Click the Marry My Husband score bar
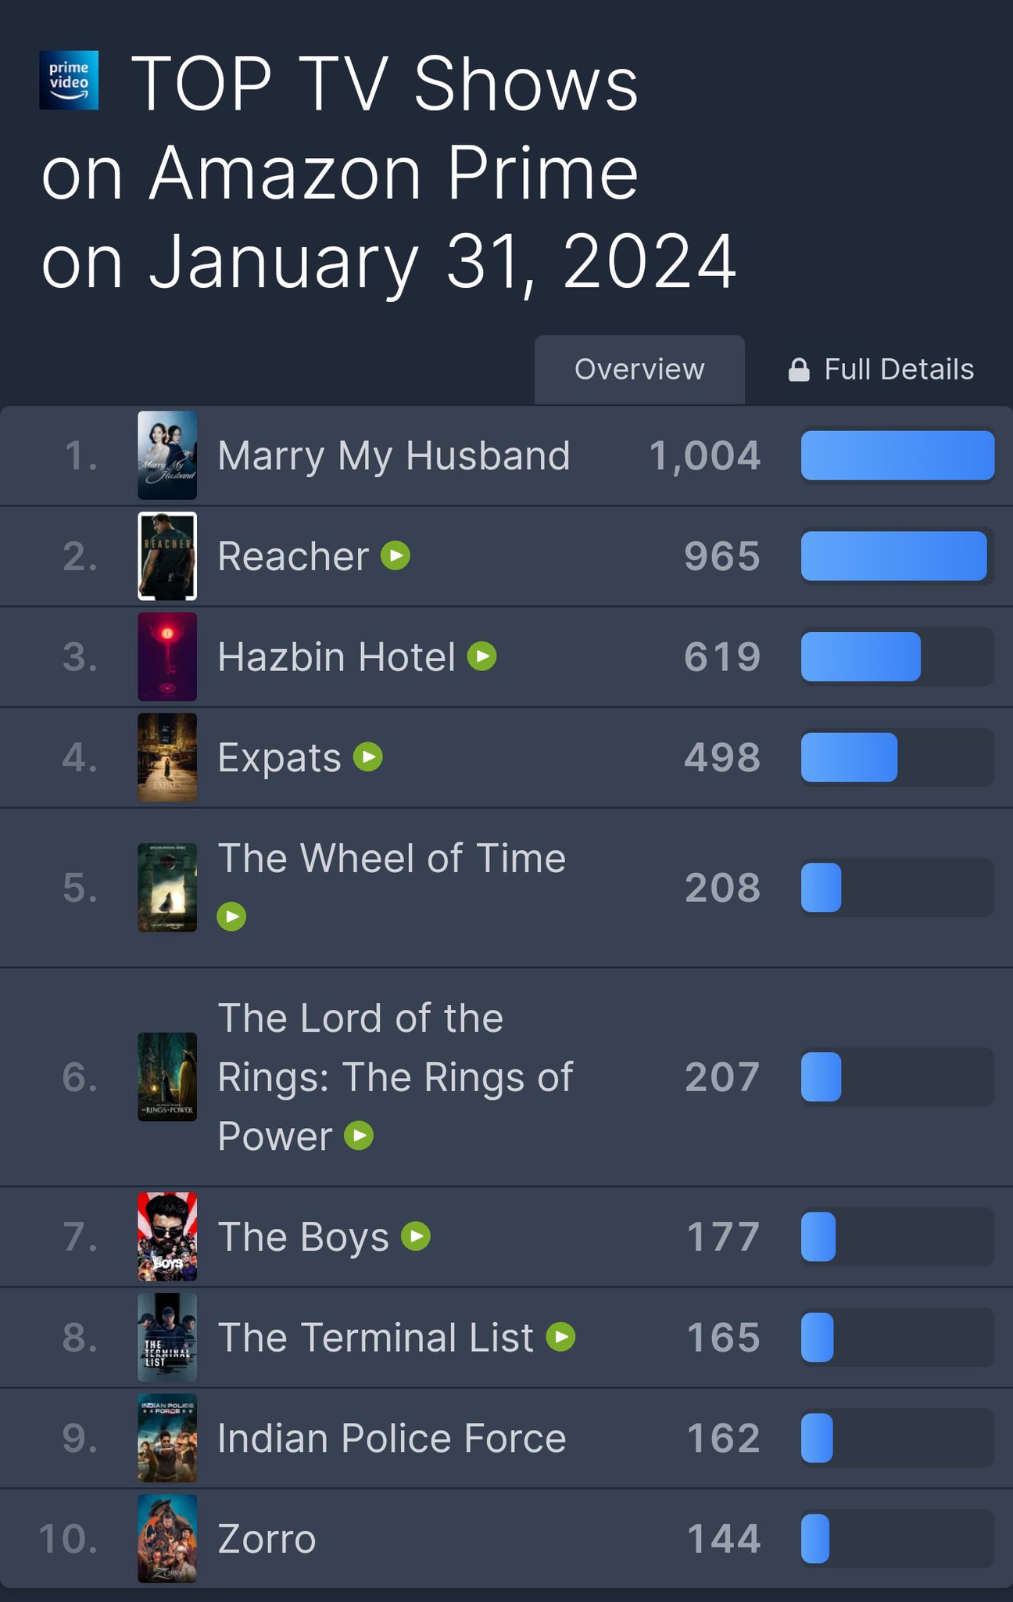The height and width of the screenshot is (1602, 1013). [897, 455]
